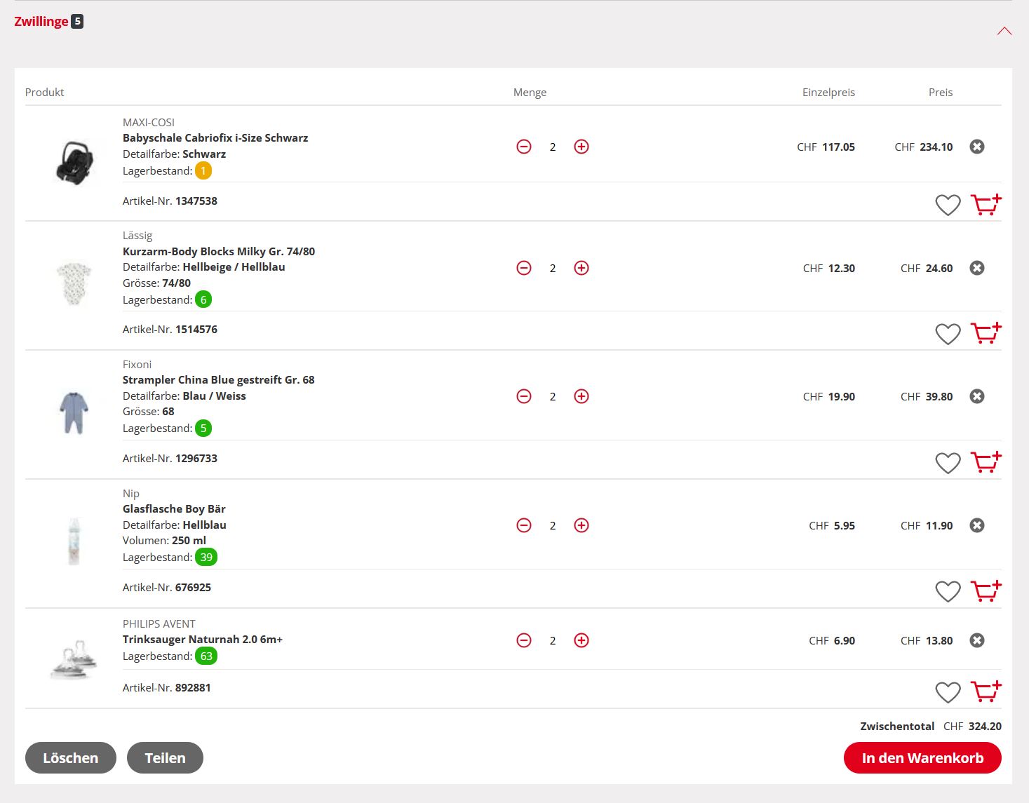Increase quantity of Babyschale Cabriofix i-Size
Image resolution: width=1029 pixels, height=803 pixels.
[x=581, y=147]
